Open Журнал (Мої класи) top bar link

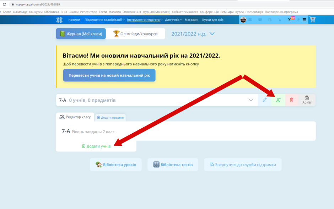(x=156, y=12)
